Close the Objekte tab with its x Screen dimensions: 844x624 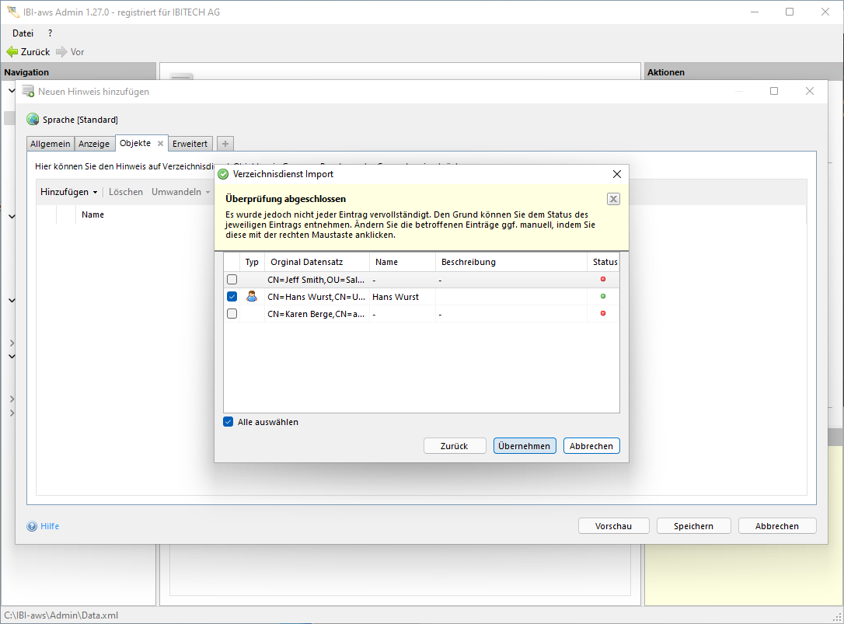pos(160,144)
